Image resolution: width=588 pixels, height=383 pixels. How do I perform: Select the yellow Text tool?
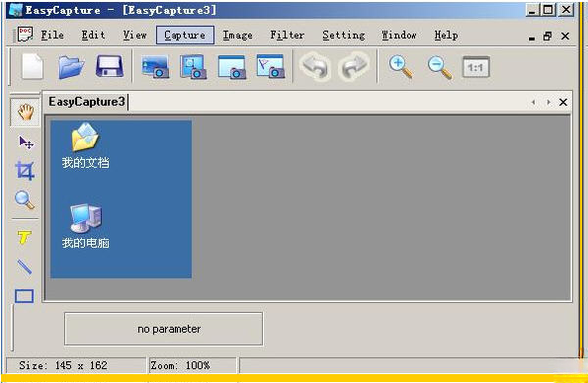(x=24, y=238)
